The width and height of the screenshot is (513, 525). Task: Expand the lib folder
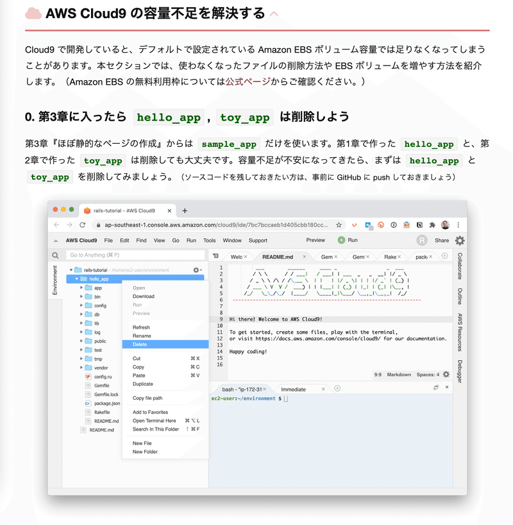tap(81, 323)
